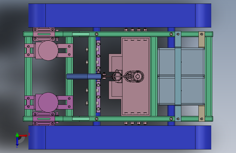Select the clamp ring on the strut rod
Image resolution: width=236 pixels, height=153 pixels.
point(117,76)
